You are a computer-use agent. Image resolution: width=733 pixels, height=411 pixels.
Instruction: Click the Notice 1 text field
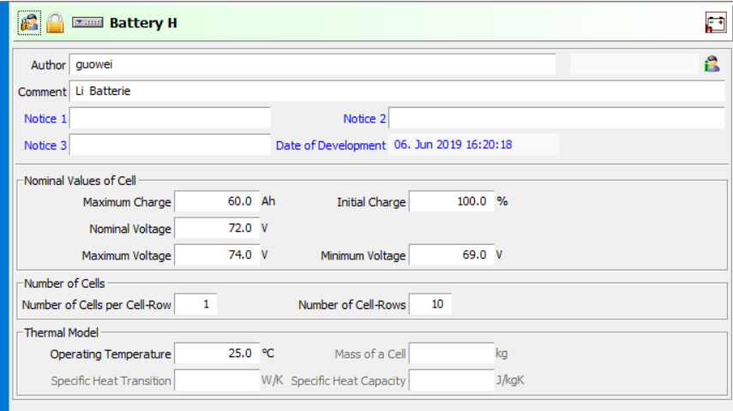click(x=170, y=118)
